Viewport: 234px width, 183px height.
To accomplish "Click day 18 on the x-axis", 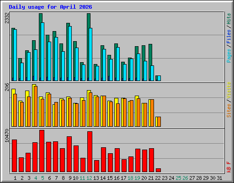I will [x=130, y=178].
